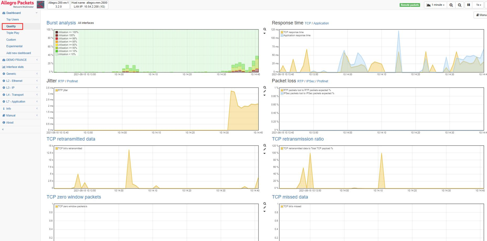The width and height of the screenshot is (487, 241).
Task: Click the collapse arrows icon beside Jitter graph
Action: coord(265,91)
